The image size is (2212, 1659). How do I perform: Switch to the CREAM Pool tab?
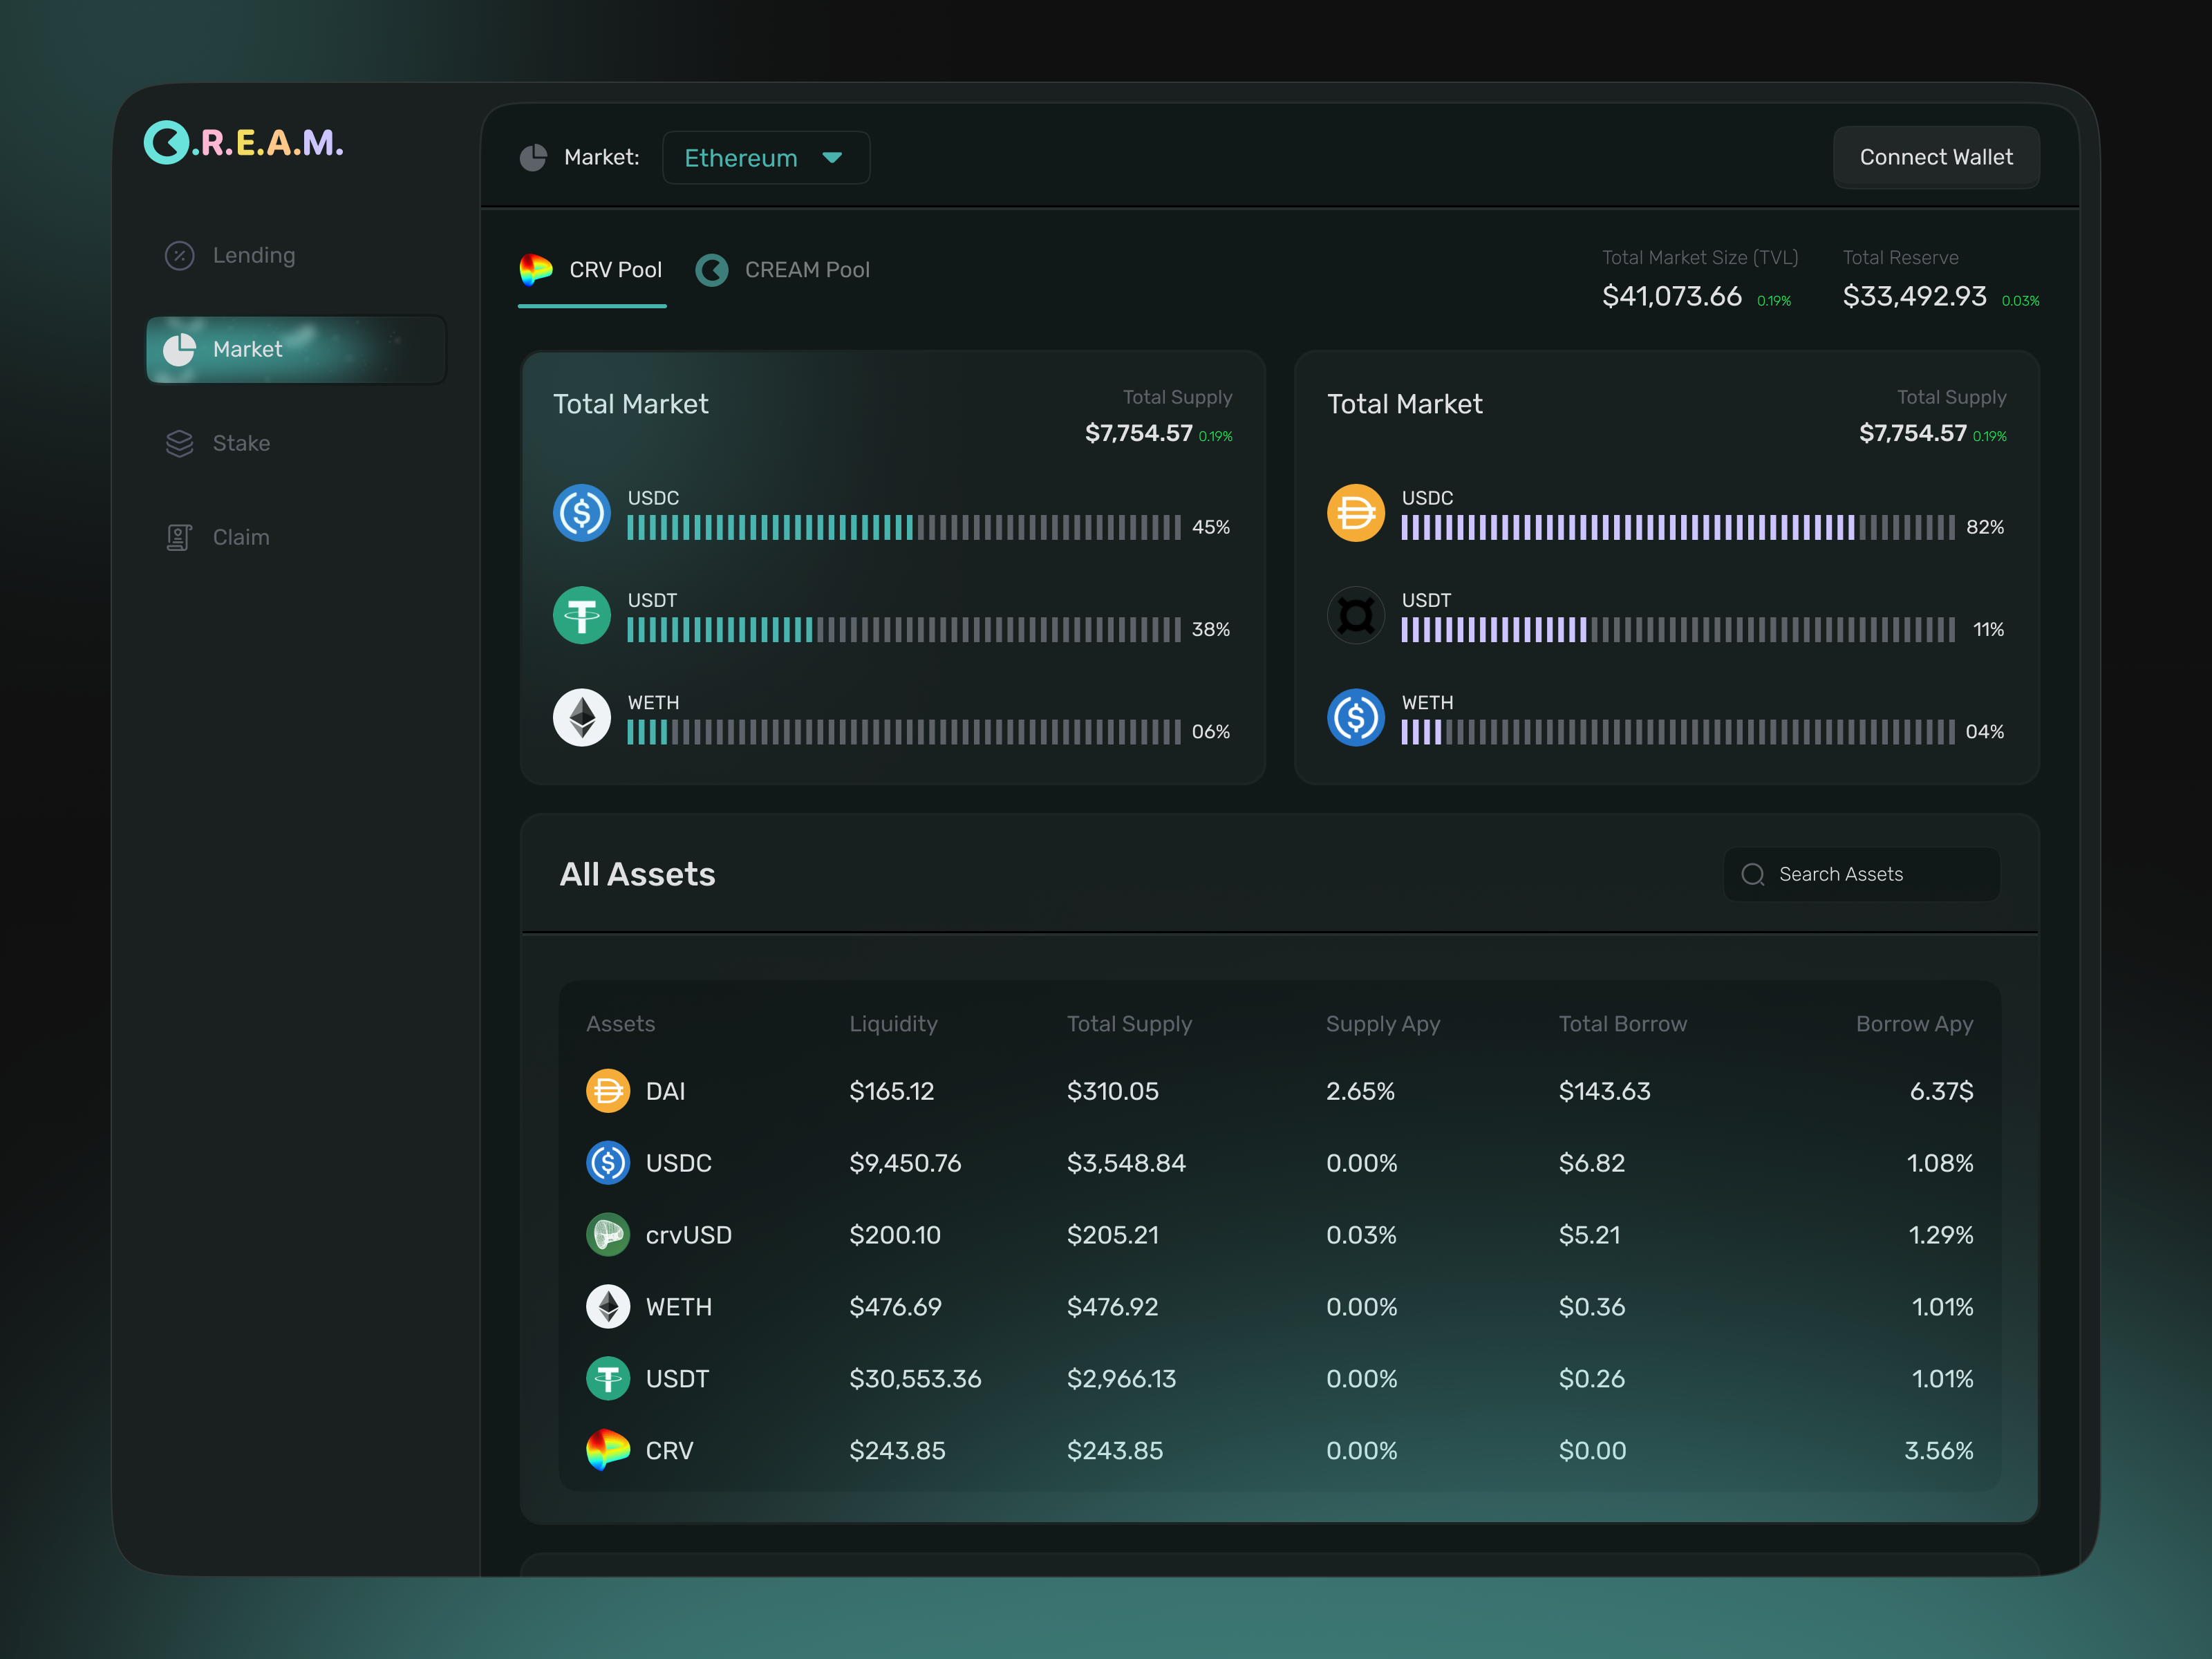[x=783, y=270]
